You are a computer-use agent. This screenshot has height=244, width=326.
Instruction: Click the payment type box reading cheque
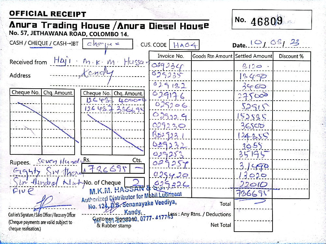point(108,44)
